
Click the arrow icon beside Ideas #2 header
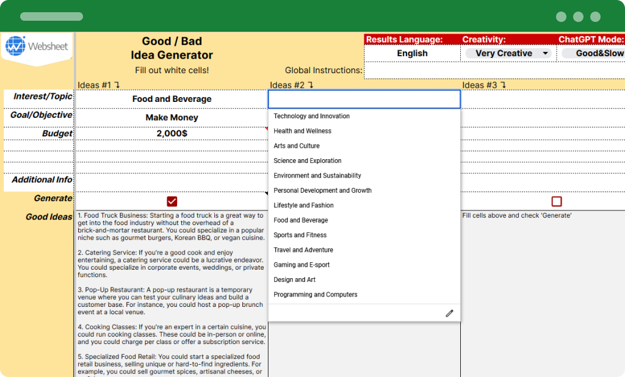point(312,84)
